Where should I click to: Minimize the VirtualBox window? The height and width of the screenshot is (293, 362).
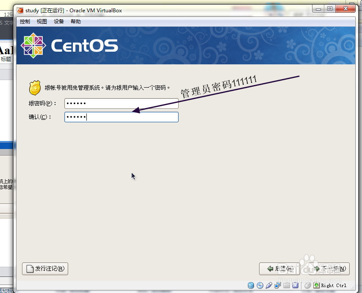tap(318, 9)
